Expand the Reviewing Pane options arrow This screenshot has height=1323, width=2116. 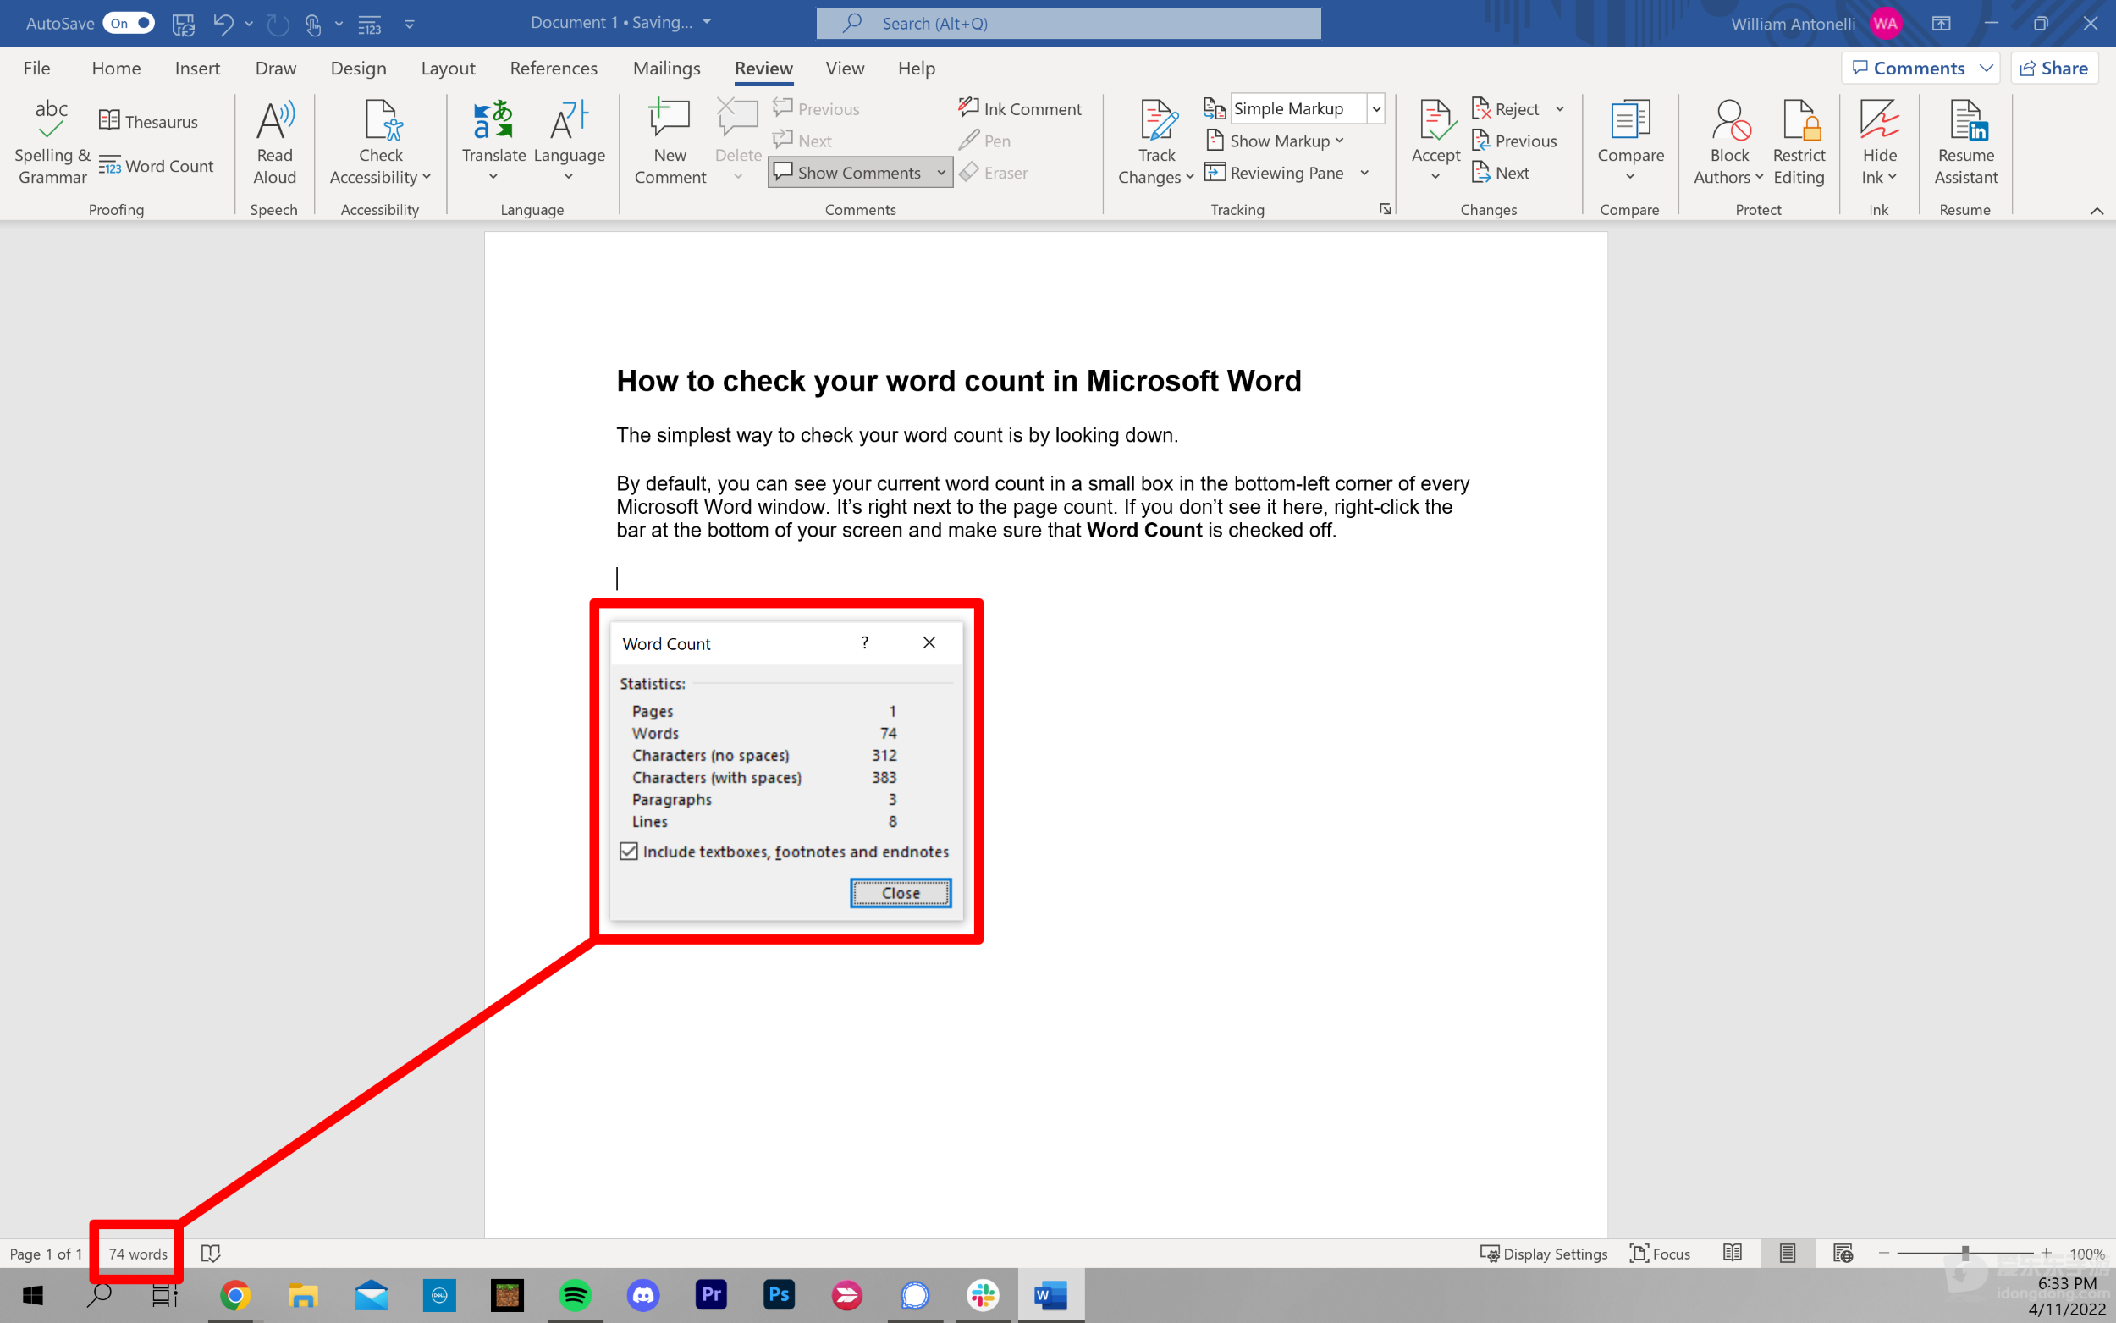pyautogui.click(x=1364, y=173)
